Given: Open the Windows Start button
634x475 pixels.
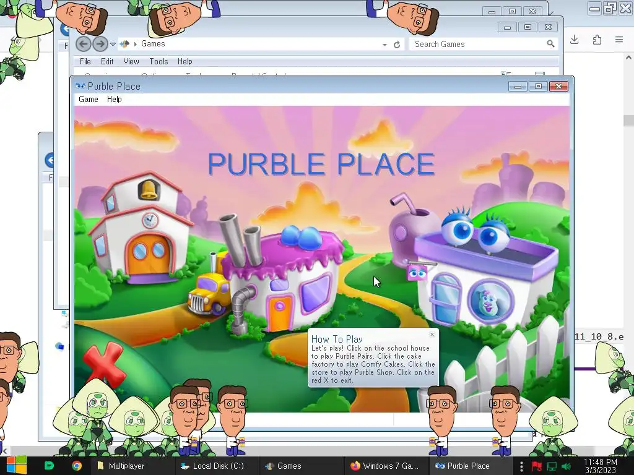Looking at the screenshot, I should click(x=17, y=466).
